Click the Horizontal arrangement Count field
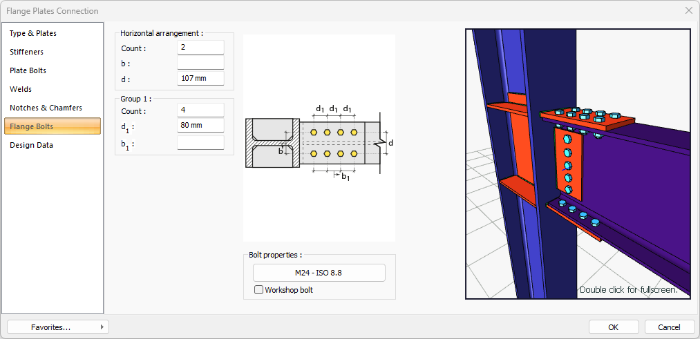 click(x=200, y=48)
